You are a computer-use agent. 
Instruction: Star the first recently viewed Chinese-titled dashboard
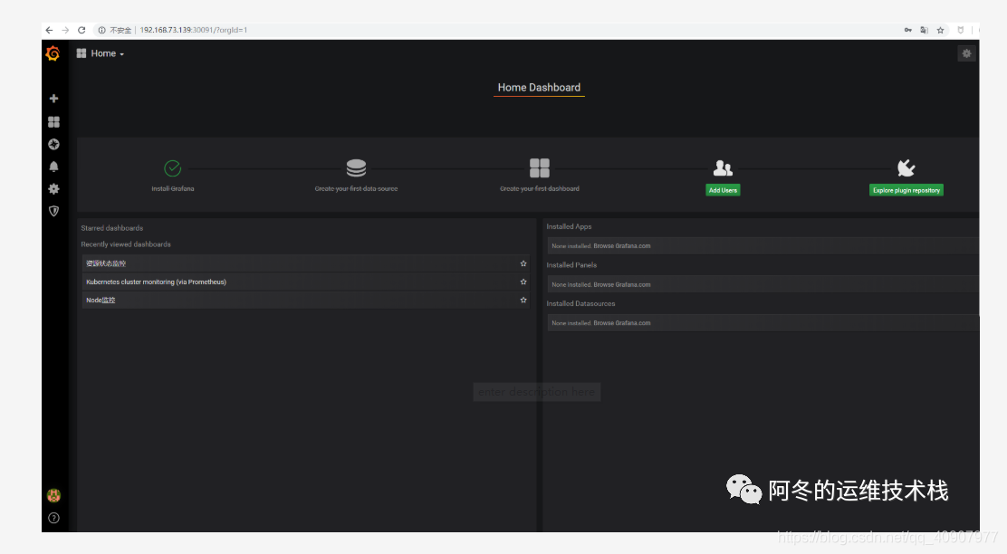pyautogui.click(x=523, y=263)
